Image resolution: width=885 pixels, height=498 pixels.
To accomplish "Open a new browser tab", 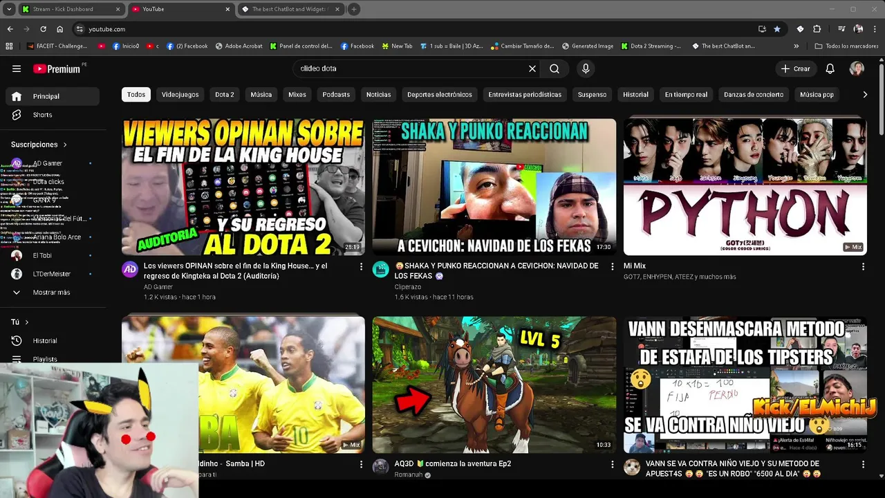I will [354, 9].
